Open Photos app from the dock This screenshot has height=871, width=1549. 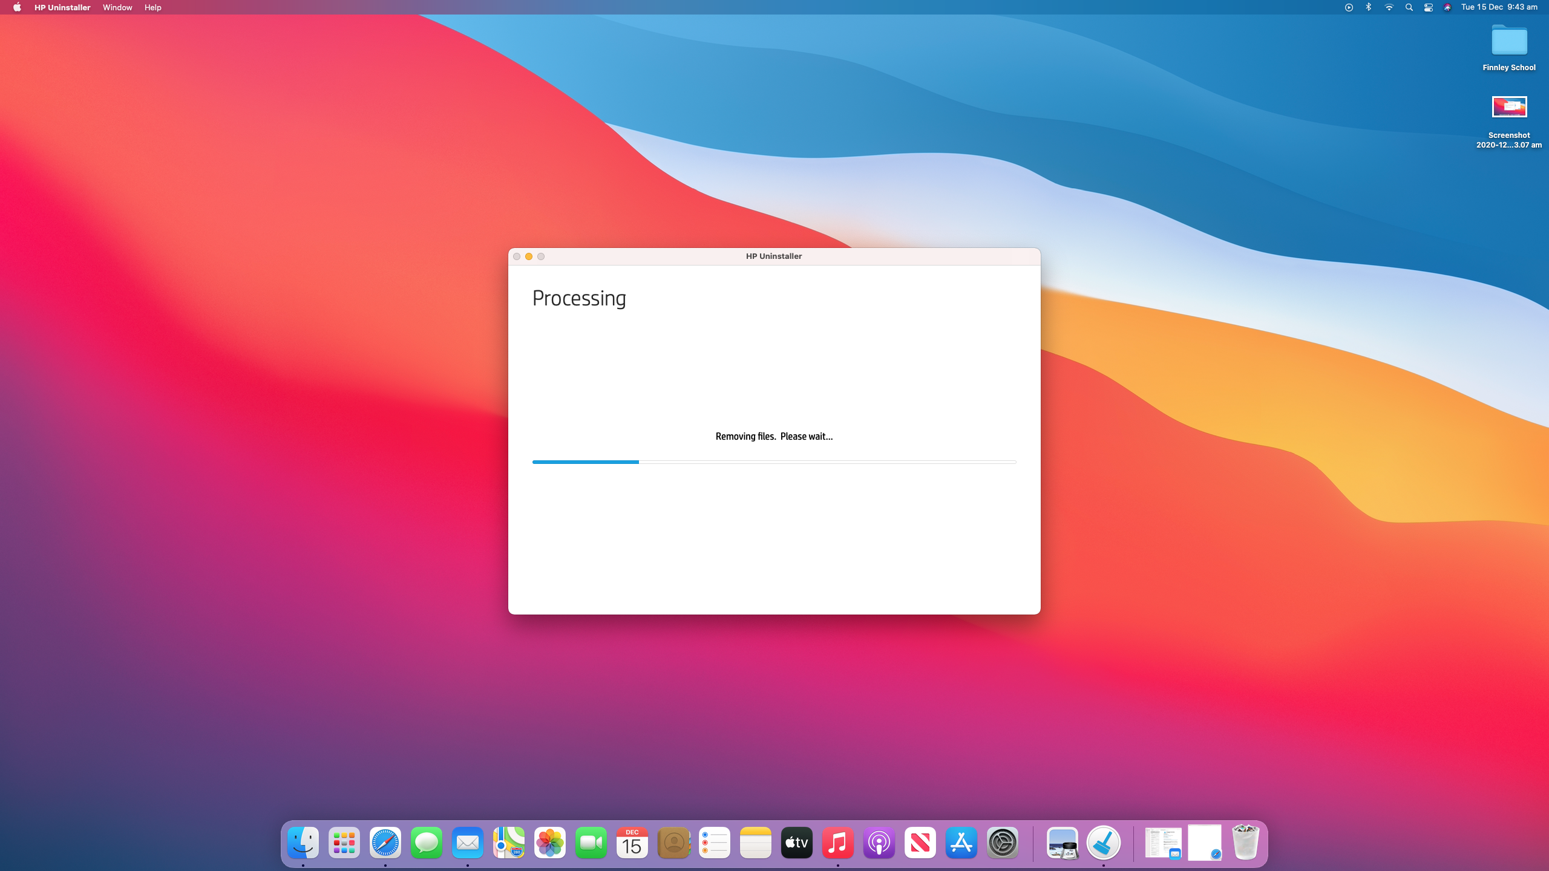pyautogui.click(x=550, y=843)
